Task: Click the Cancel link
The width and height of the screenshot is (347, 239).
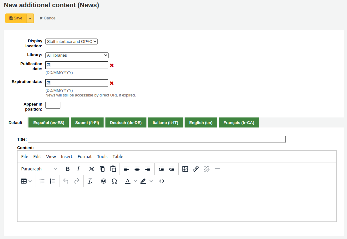Action: click(48, 18)
